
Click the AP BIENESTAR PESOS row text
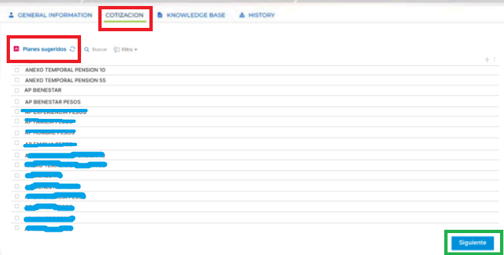click(52, 102)
